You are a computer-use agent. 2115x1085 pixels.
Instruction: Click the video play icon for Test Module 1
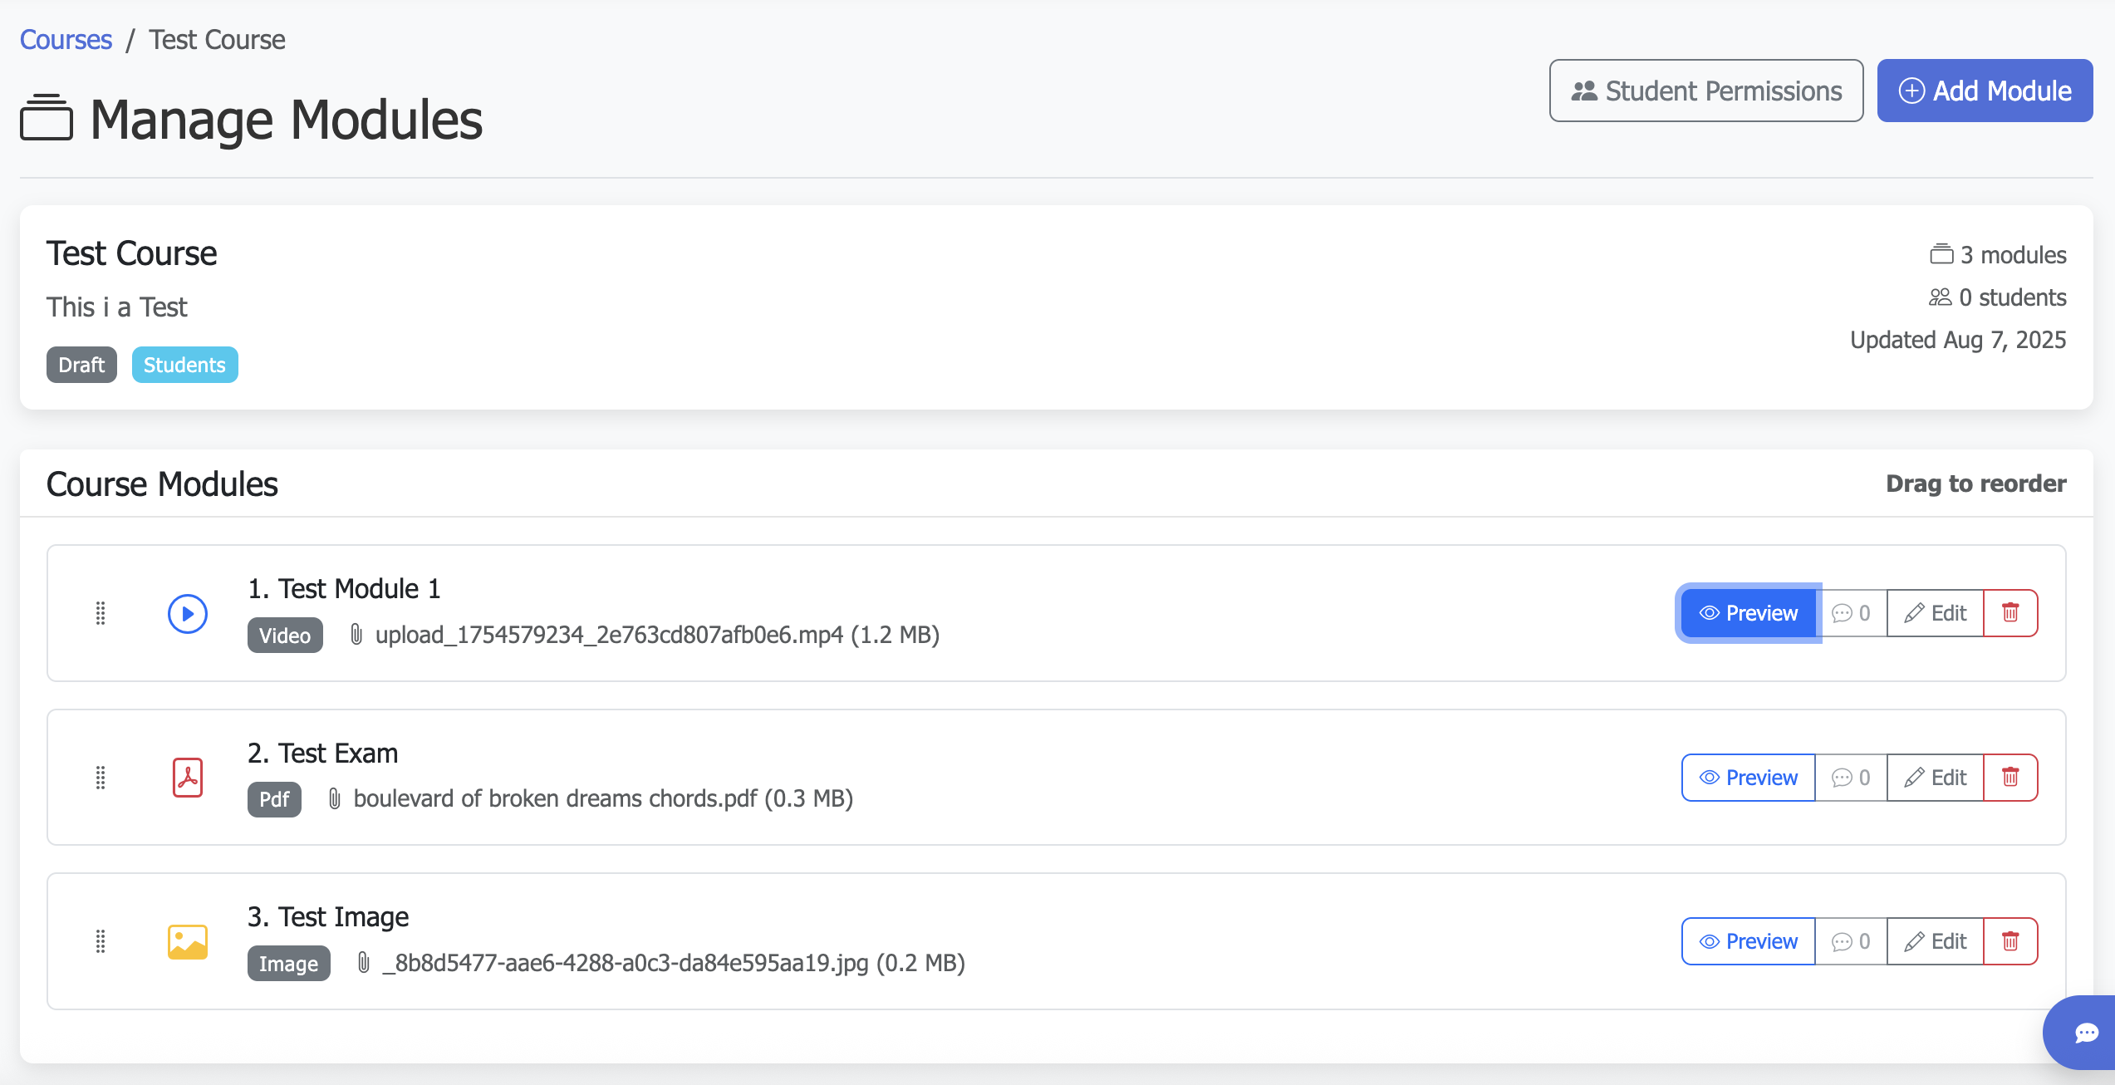pyautogui.click(x=188, y=614)
